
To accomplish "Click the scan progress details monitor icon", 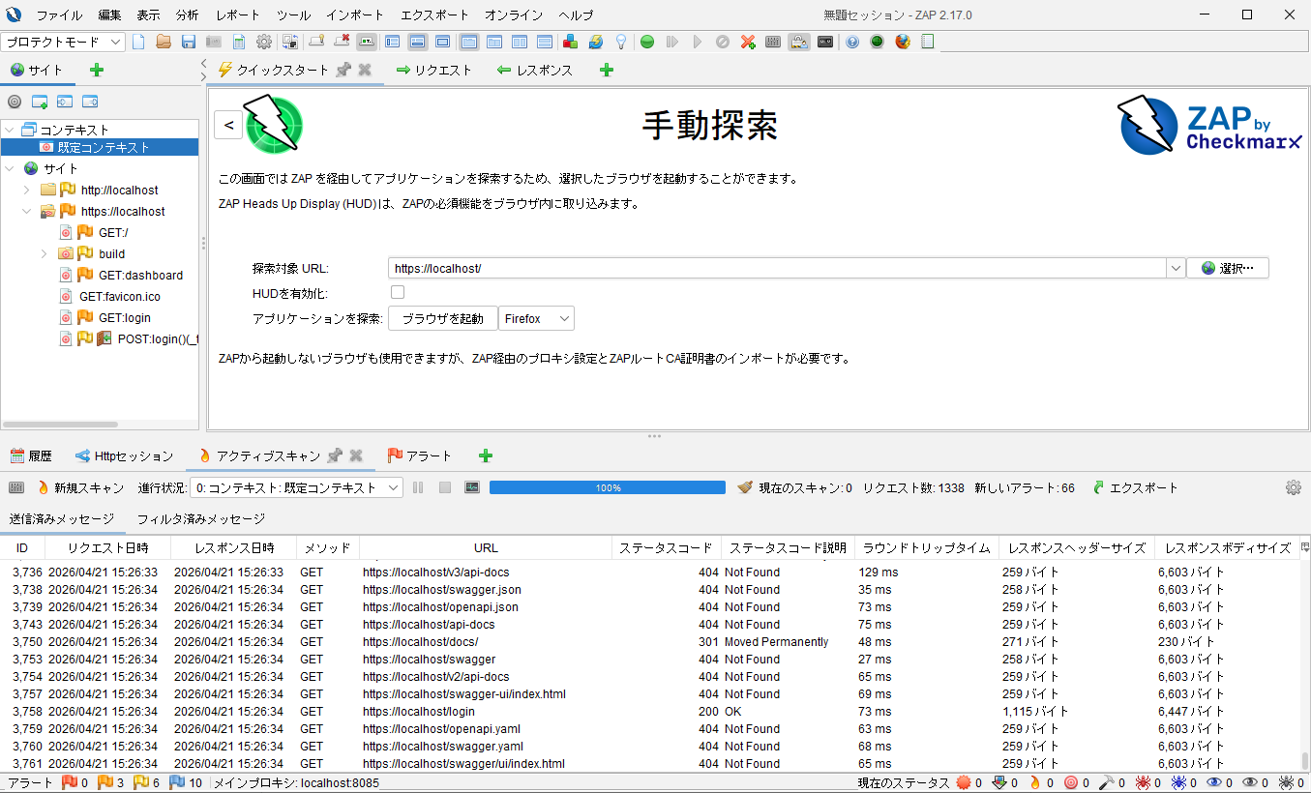I will click(472, 487).
